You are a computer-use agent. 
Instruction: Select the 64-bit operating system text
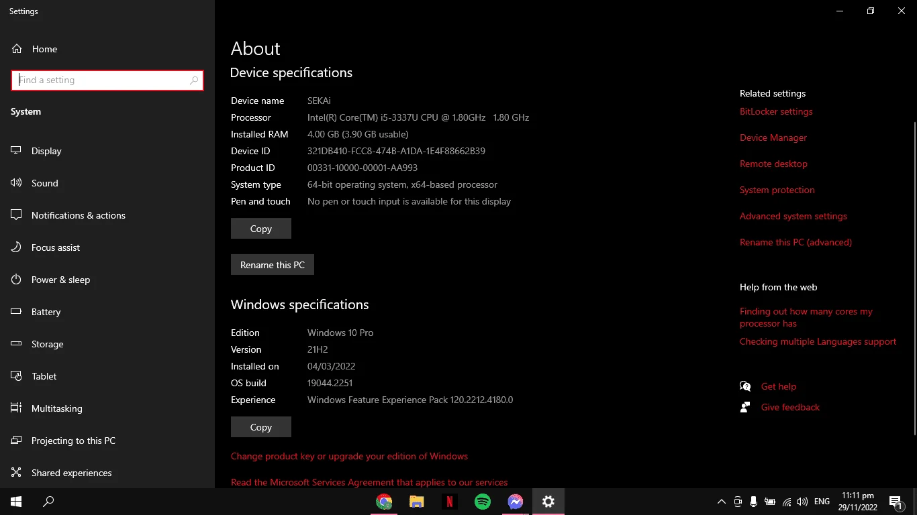pyautogui.click(x=403, y=184)
